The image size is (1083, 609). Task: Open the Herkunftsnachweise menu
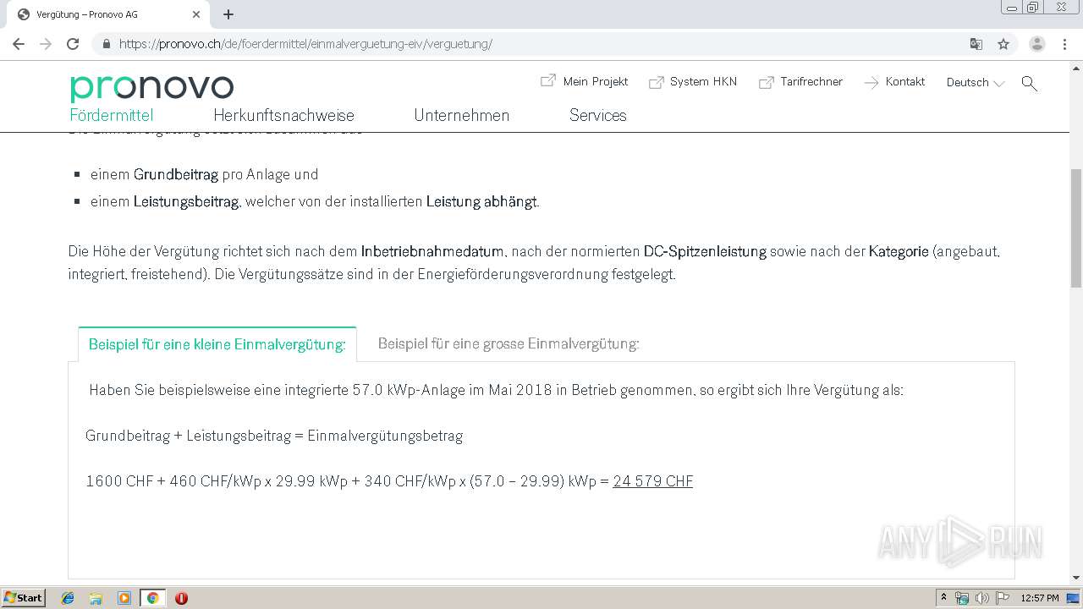[x=283, y=116]
